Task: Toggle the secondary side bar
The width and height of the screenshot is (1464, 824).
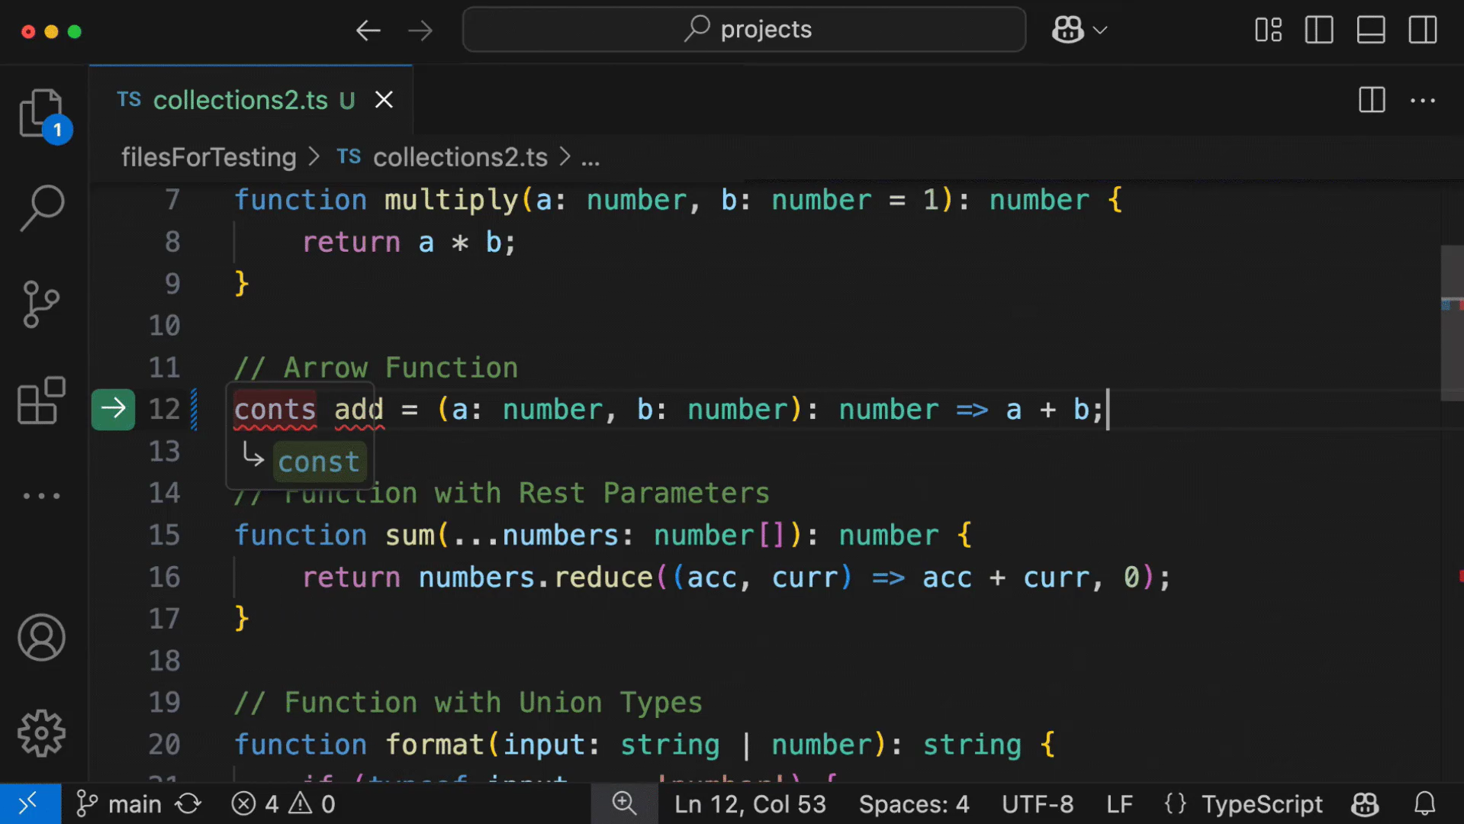Action: [1423, 31]
